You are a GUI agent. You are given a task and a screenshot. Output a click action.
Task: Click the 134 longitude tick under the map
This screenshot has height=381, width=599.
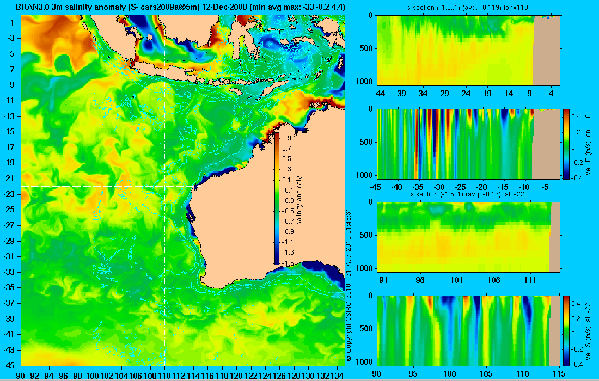point(337,375)
